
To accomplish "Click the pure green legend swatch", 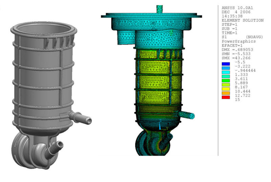I will pos(226,81).
